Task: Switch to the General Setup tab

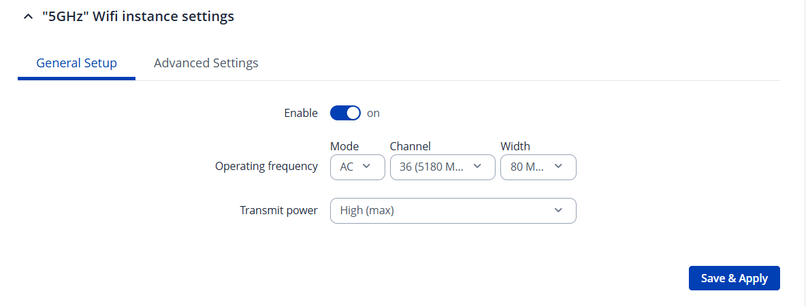Action: (76, 63)
